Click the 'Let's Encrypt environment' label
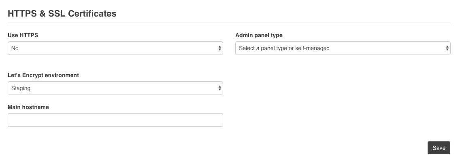 pos(43,75)
